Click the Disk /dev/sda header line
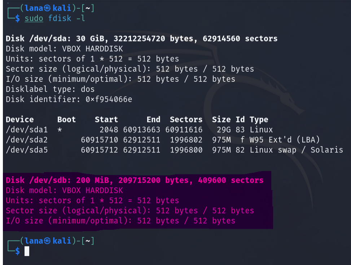This screenshot has height=265, width=351. (141, 39)
